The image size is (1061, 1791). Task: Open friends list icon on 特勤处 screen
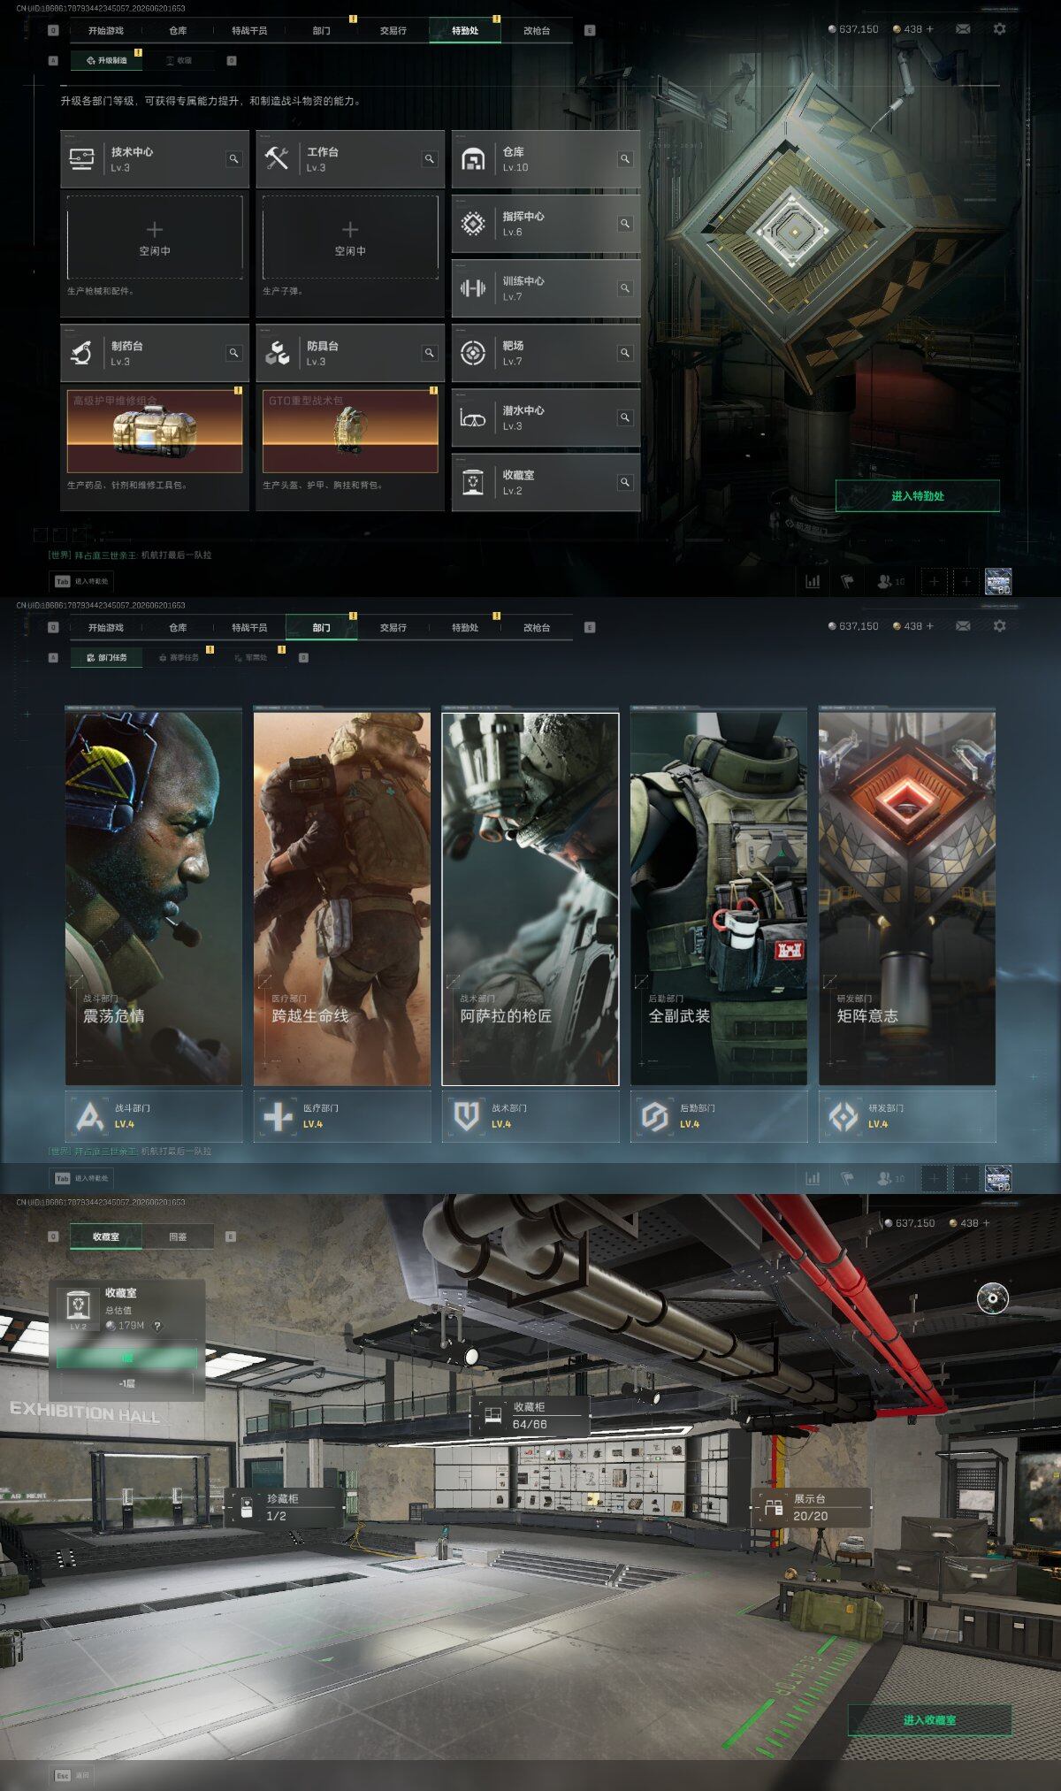pos(890,581)
